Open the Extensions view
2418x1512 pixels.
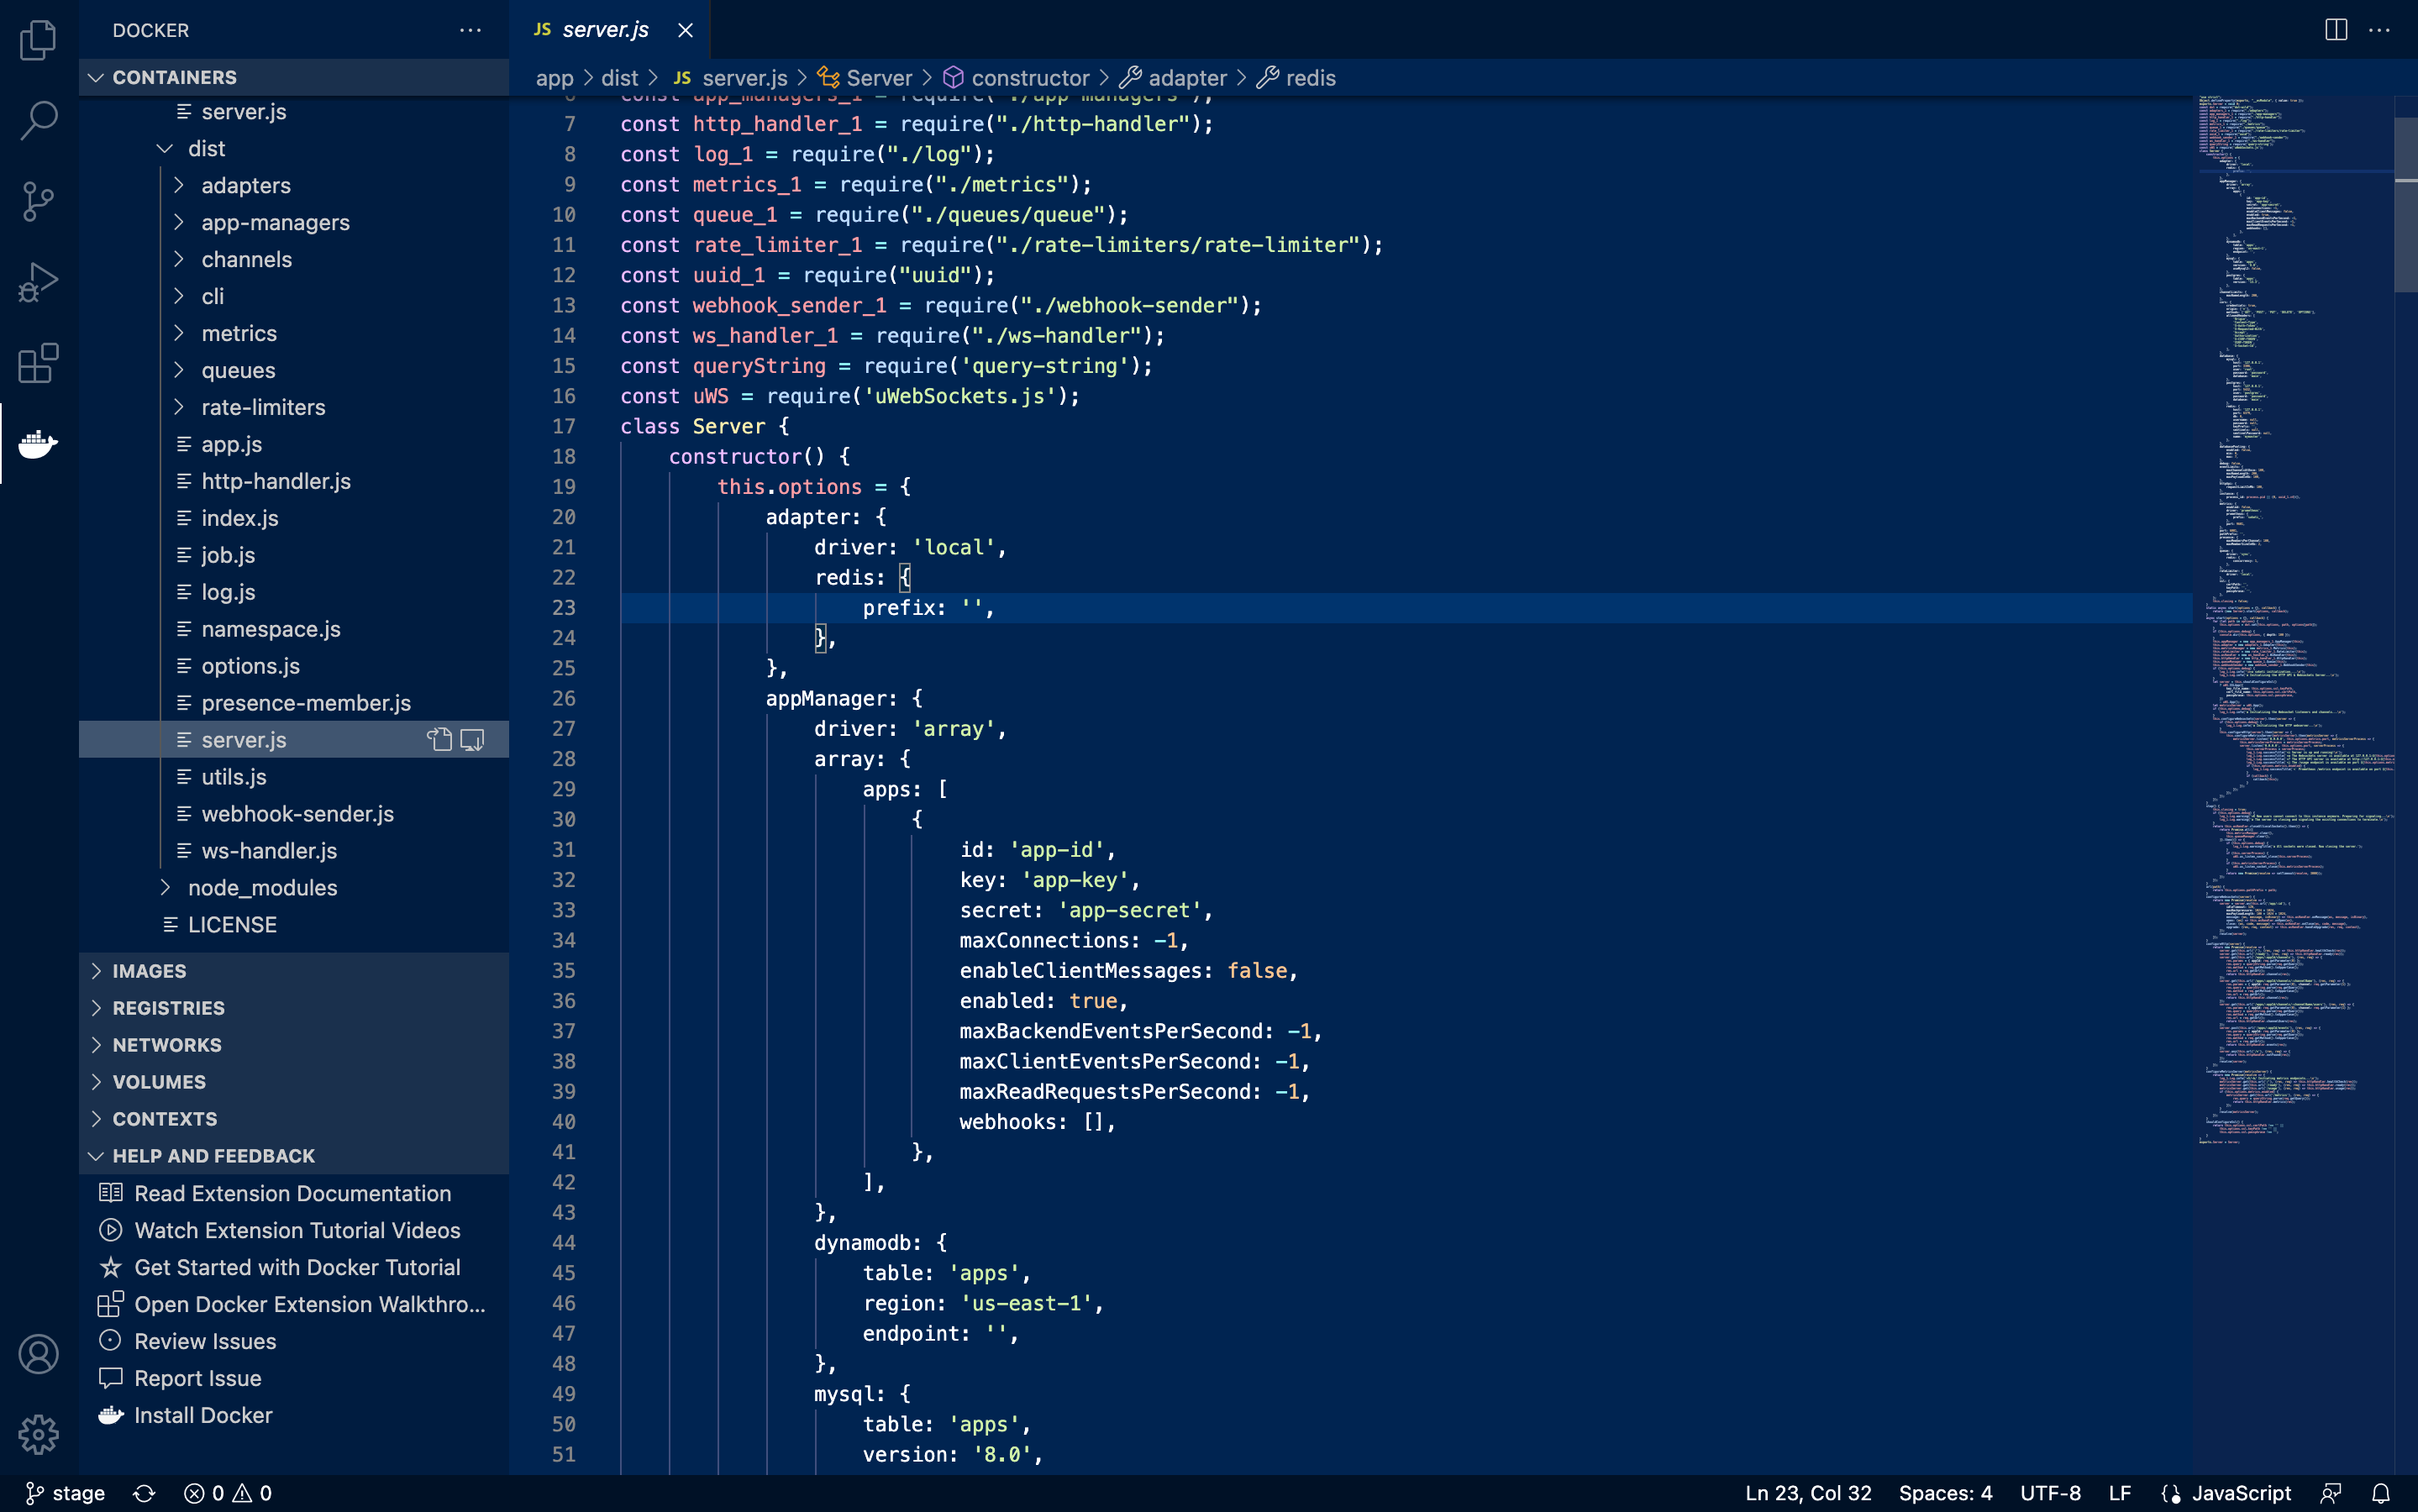click(38, 363)
